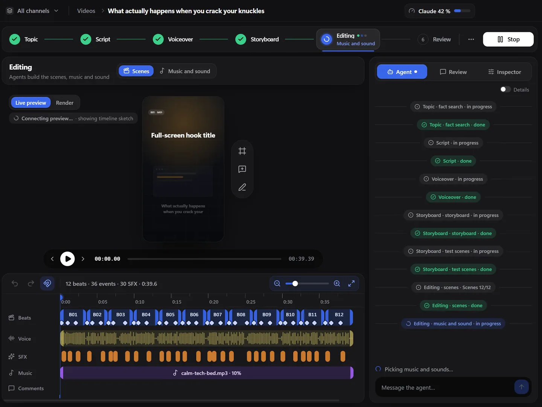Select the Music and sound view
The height and width of the screenshot is (407, 542).
coord(185,71)
